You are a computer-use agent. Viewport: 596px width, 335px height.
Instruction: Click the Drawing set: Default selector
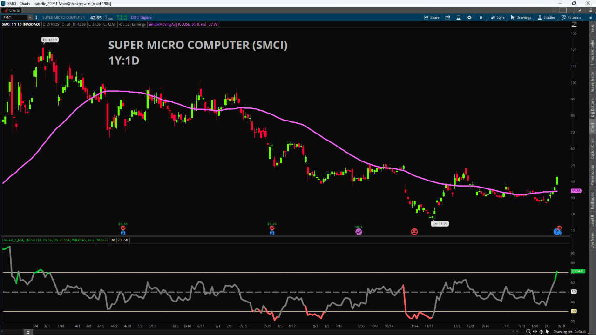570,332
